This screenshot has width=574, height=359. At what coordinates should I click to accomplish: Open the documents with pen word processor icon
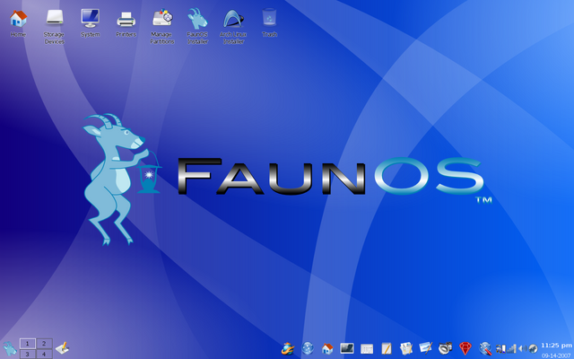(x=406, y=348)
